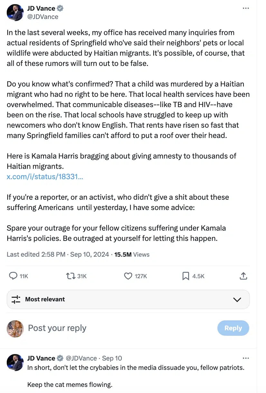266x393 pixels.
Task: Repost the tweet using the retweet icon
Action: click(70, 276)
